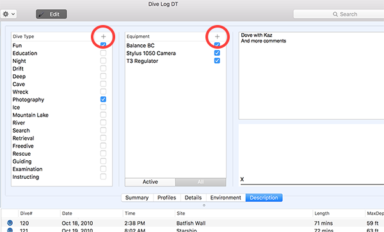Sort the list by Time column header
The height and width of the screenshot is (232, 384).
click(x=148, y=213)
